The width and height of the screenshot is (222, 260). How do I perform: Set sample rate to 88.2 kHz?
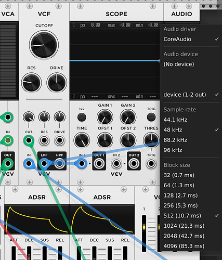pos(191,140)
